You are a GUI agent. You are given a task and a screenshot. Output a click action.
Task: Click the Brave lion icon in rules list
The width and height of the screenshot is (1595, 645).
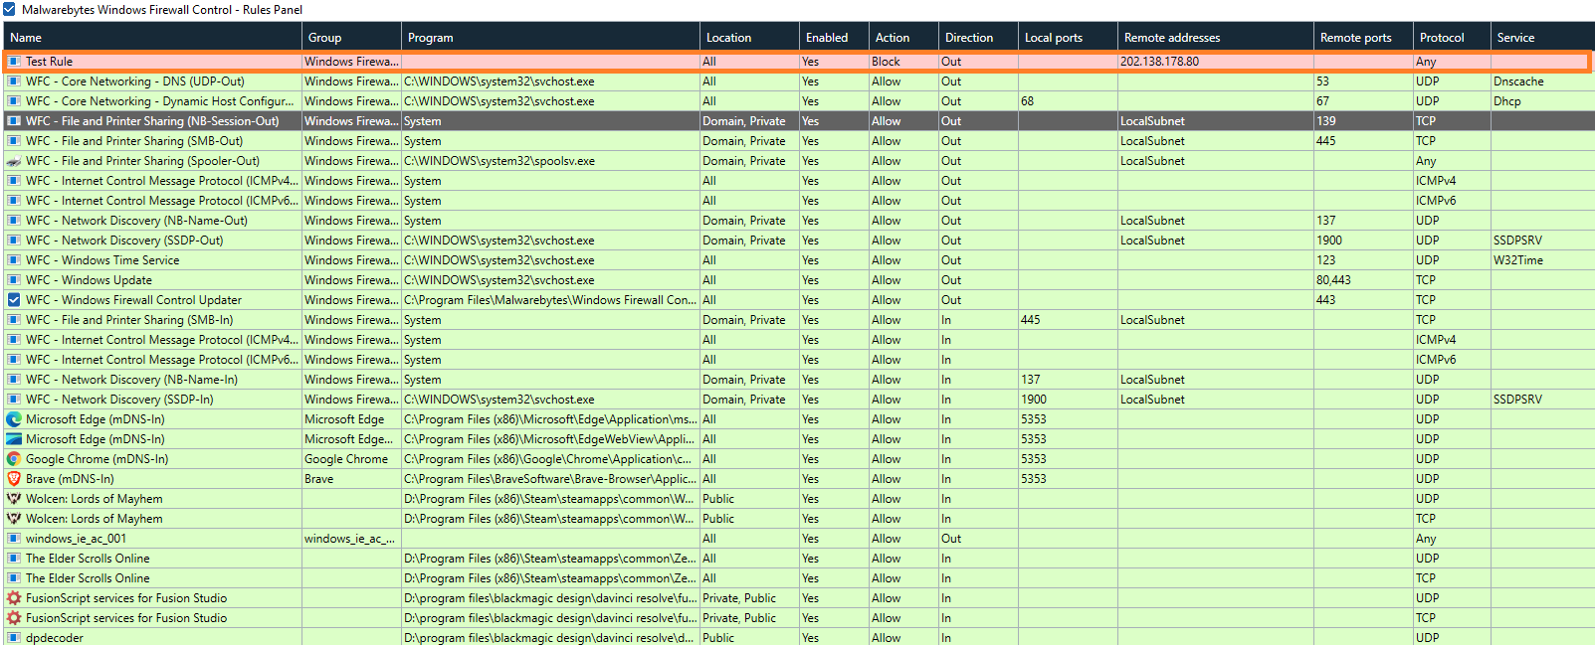point(14,479)
